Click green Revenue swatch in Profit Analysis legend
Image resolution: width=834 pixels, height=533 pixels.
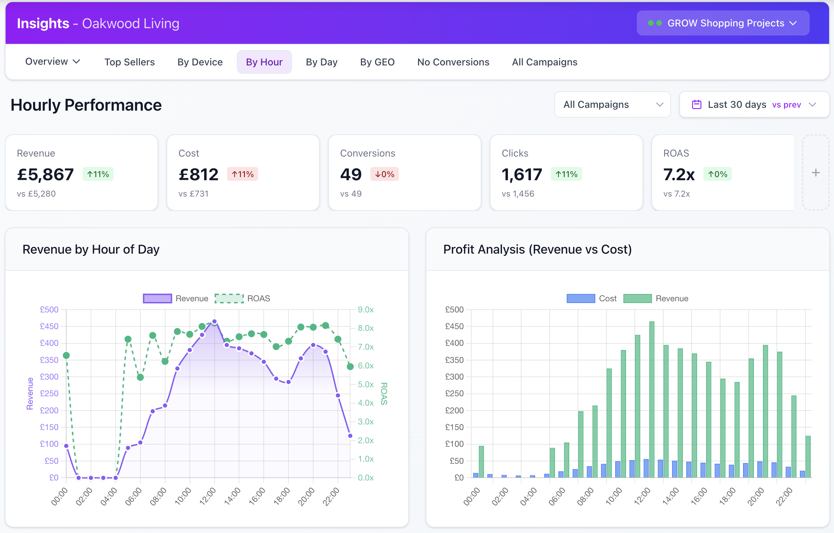point(637,299)
